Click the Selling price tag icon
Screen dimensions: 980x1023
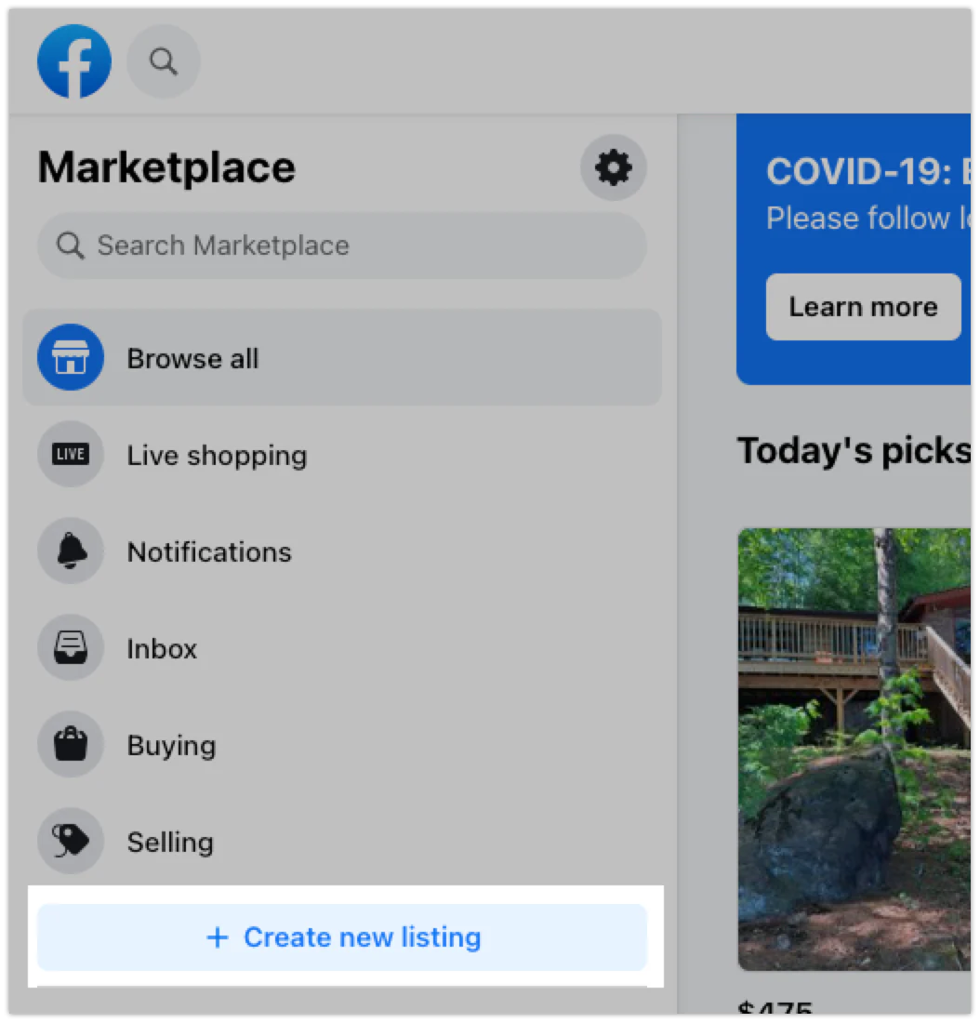pos(71,841)
